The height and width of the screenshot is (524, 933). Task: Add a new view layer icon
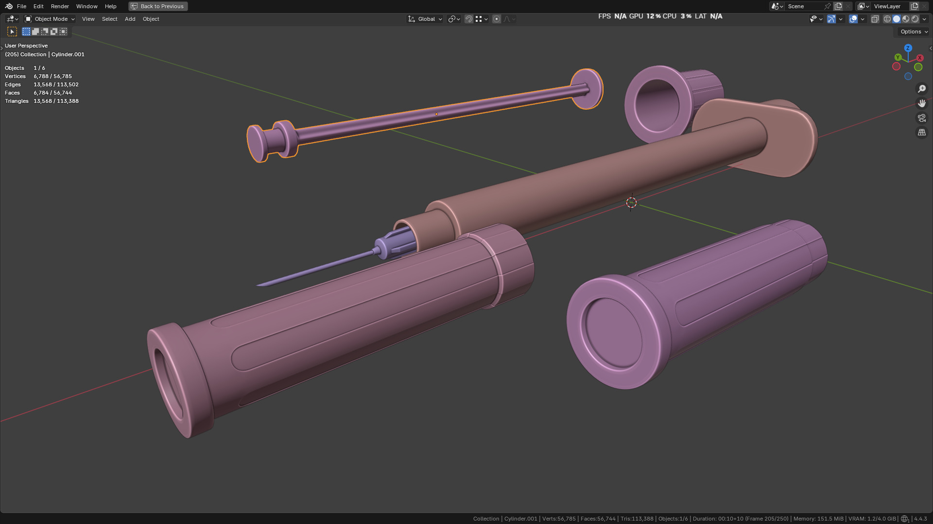914,6
